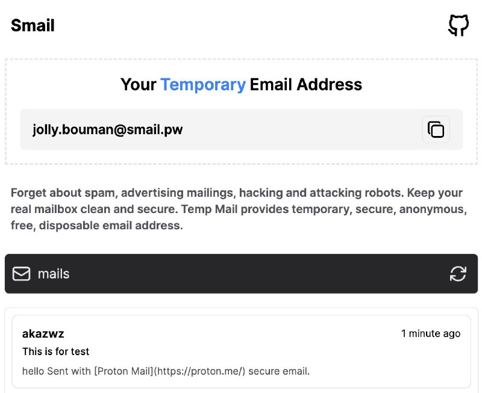482x393 pixels.
Task: Open the email from akazwz
Action: [241, 351]
